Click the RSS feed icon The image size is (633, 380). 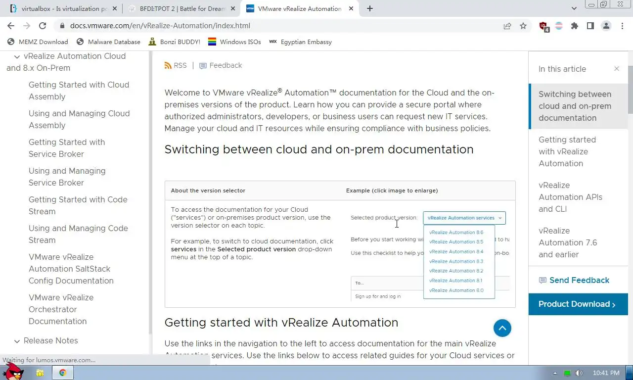pyautogui.click(x=168, y=65)
